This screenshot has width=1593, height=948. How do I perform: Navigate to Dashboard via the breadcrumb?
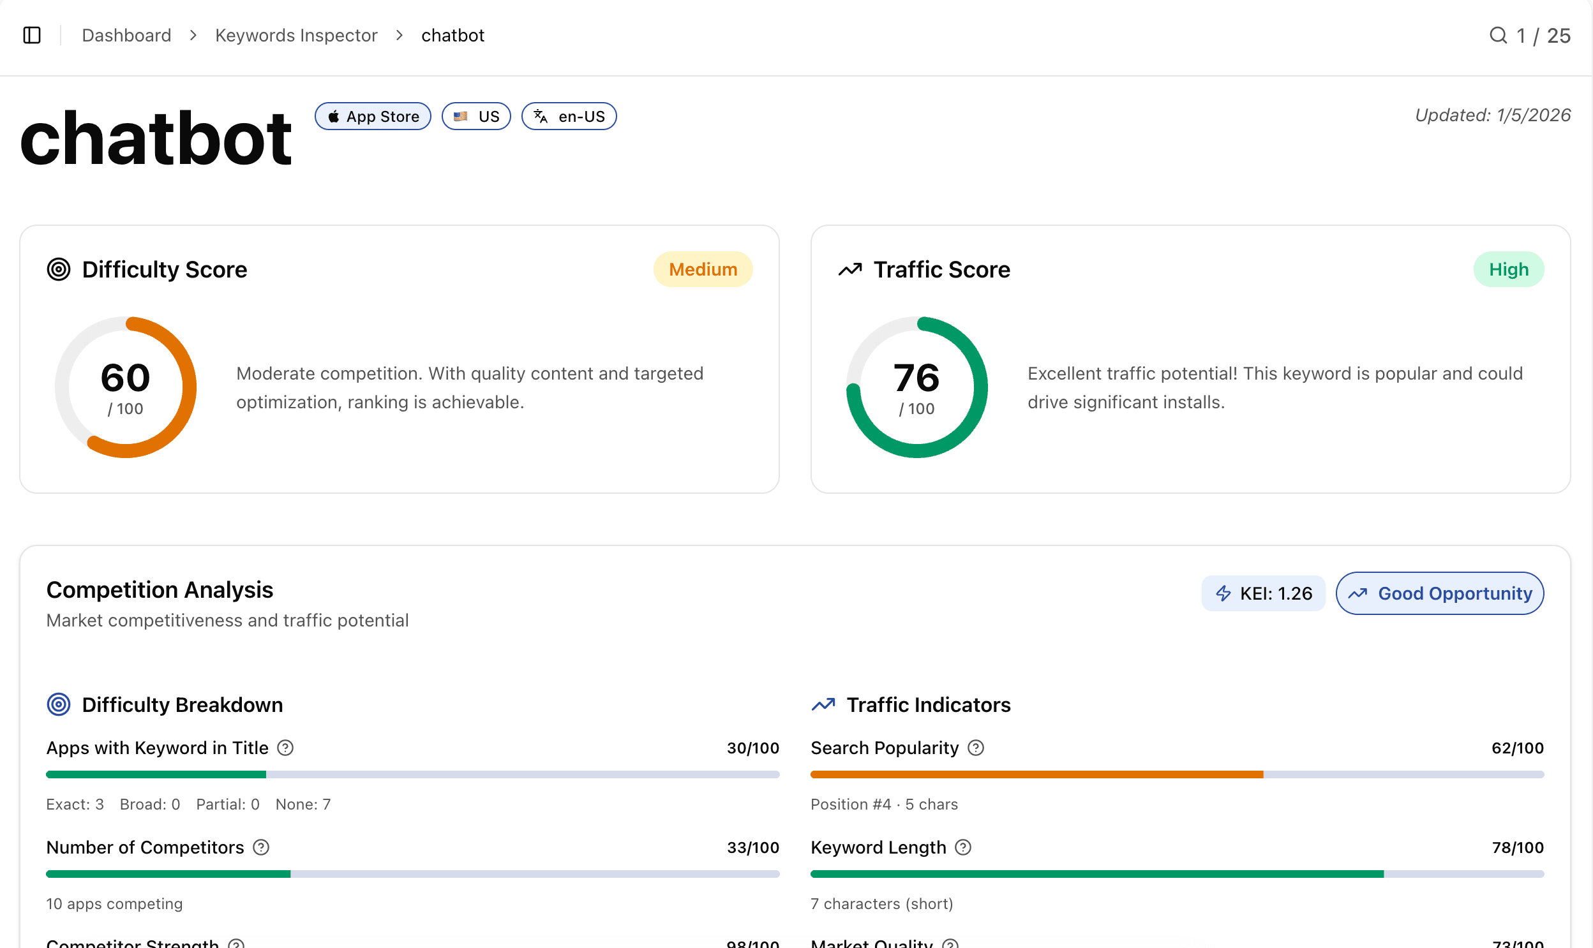tap(126, 35)
